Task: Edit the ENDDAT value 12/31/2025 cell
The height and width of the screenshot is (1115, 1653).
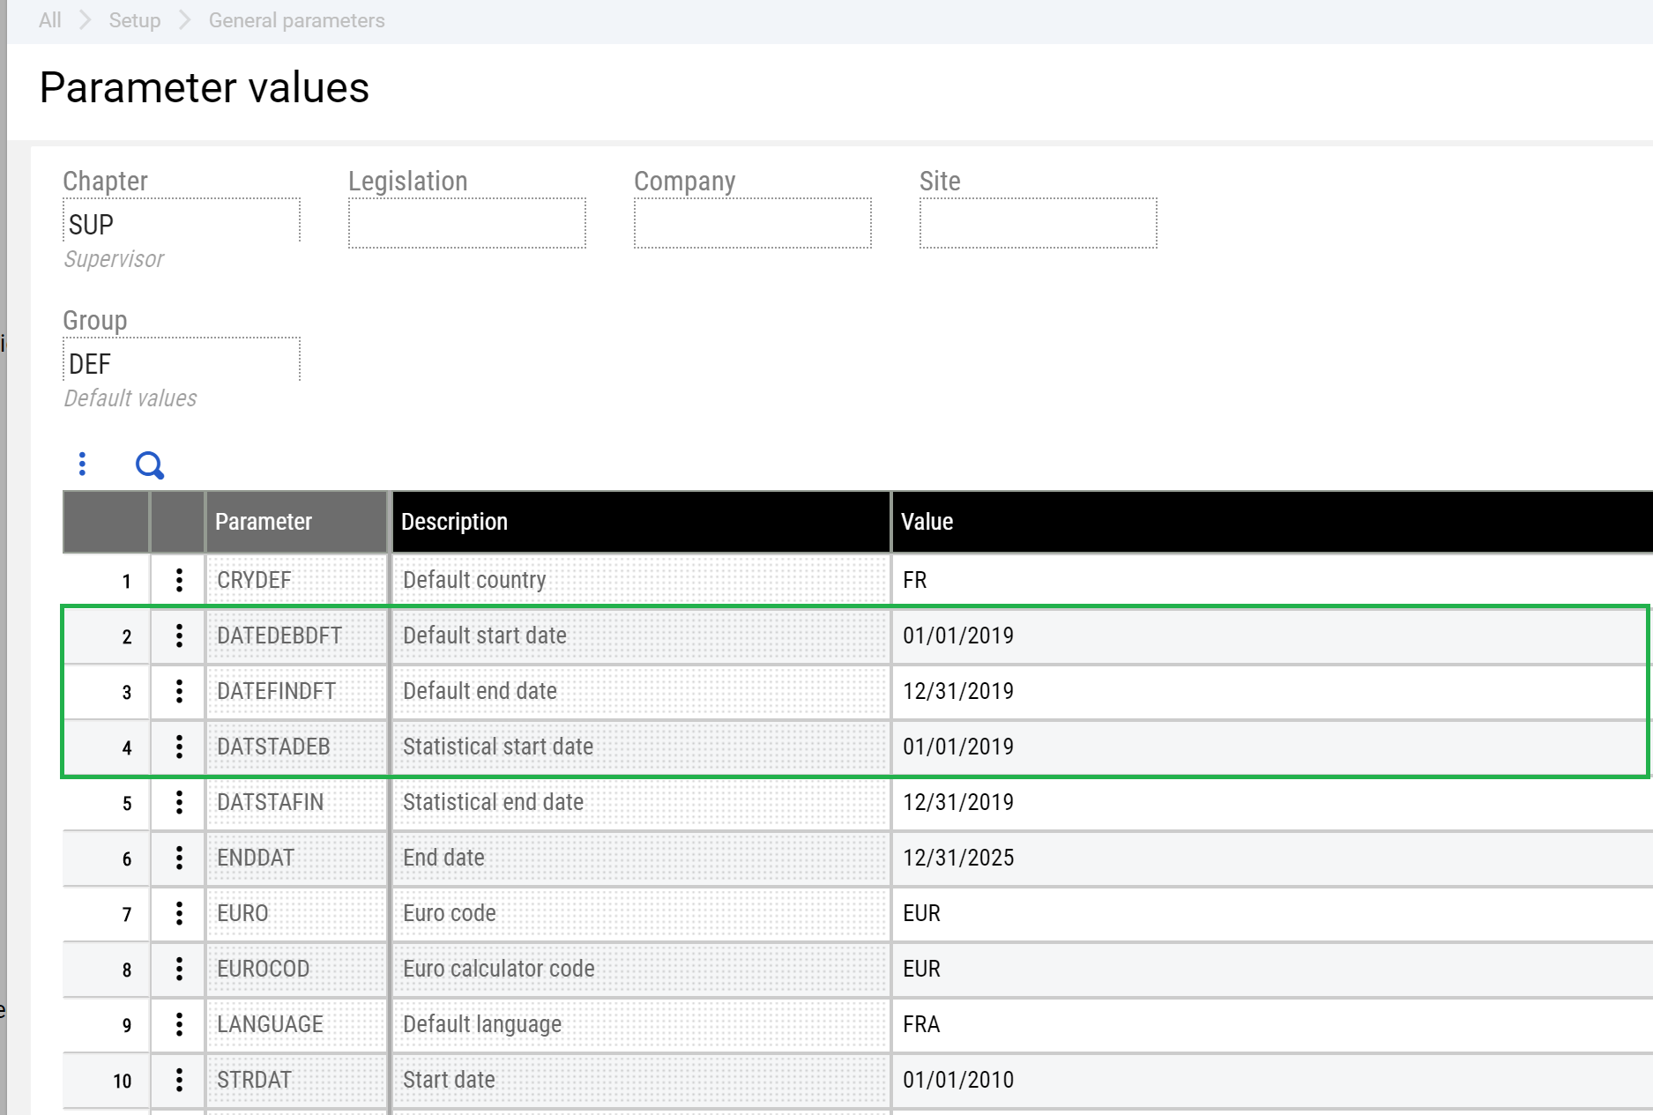Action: click(959, 858)
